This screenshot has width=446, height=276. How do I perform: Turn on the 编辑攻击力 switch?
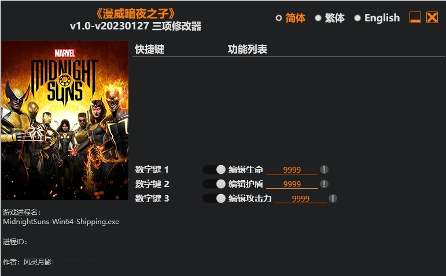214,198
